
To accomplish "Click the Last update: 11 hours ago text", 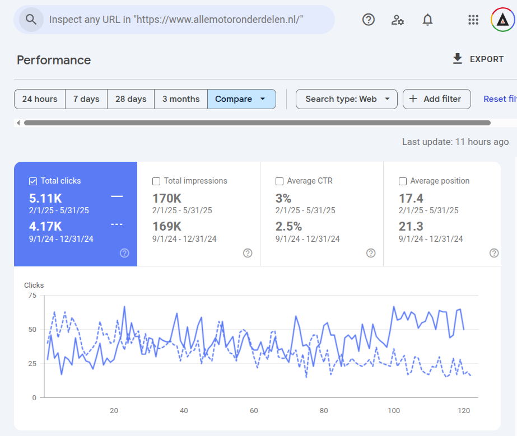I will pos(455,142).
